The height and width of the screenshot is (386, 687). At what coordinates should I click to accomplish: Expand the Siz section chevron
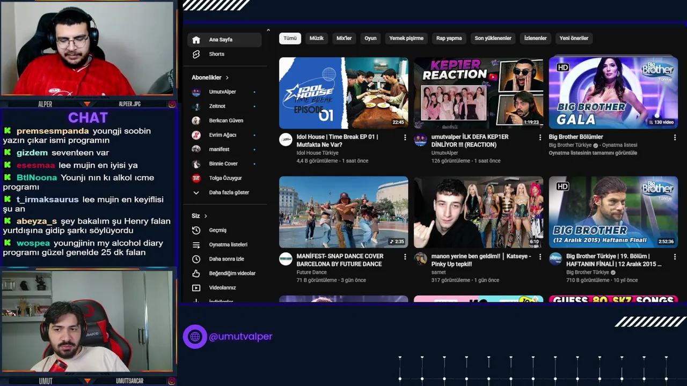point(206,216)
